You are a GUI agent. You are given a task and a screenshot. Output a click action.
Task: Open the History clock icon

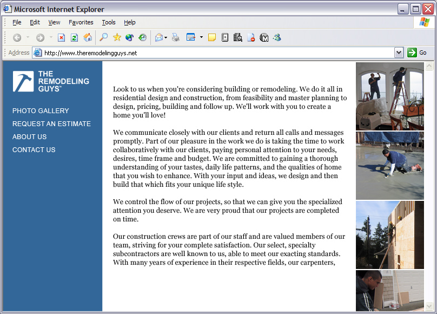coord(142,38)
